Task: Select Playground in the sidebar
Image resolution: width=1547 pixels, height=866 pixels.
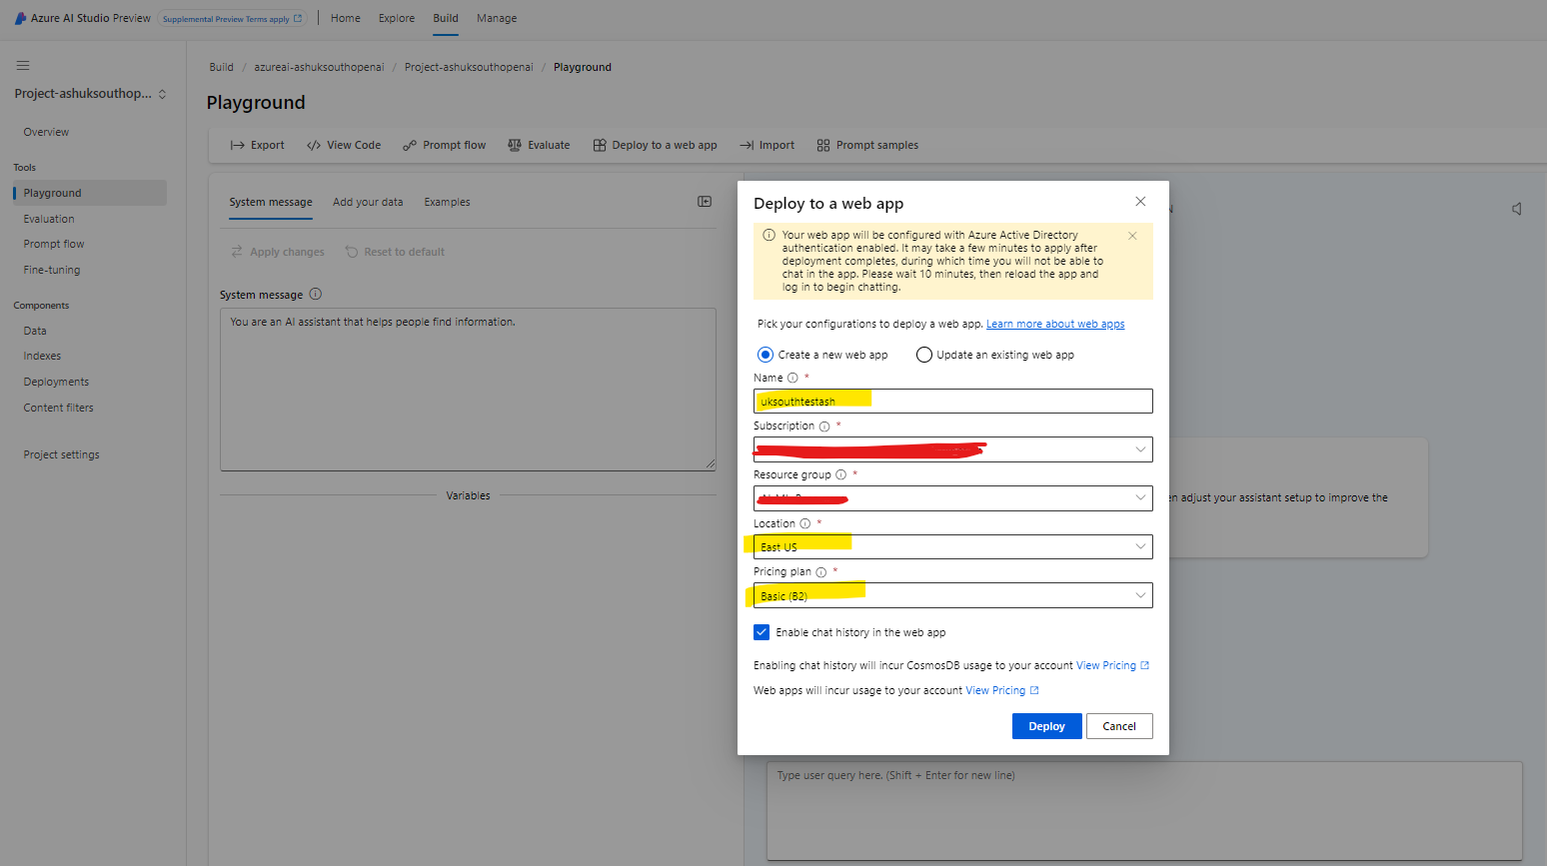Action: coord(90,193)
